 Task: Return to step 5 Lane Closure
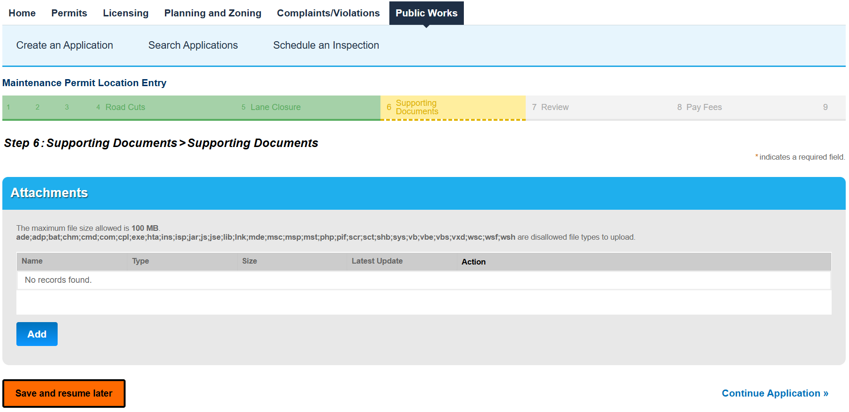(271, 107)
